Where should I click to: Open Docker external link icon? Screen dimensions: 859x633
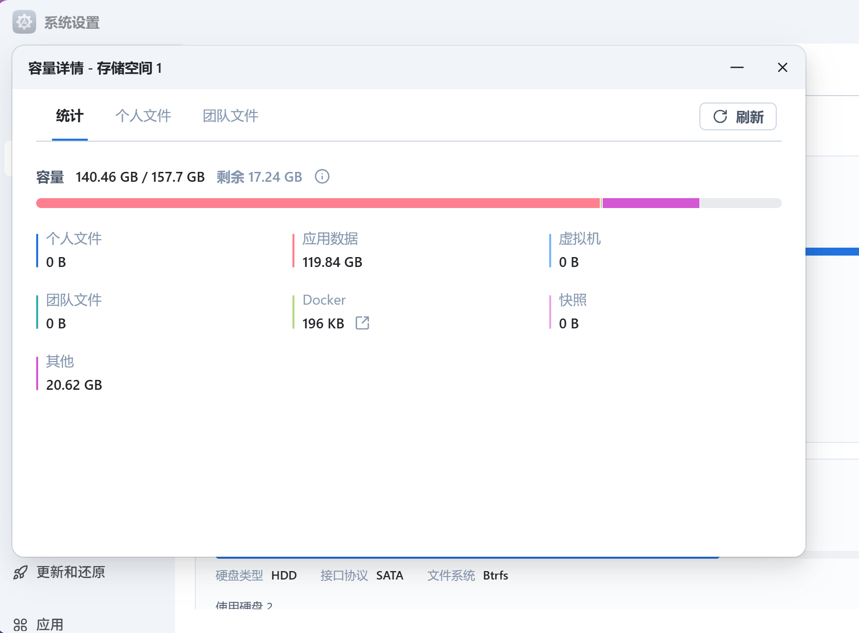(362, 323)
